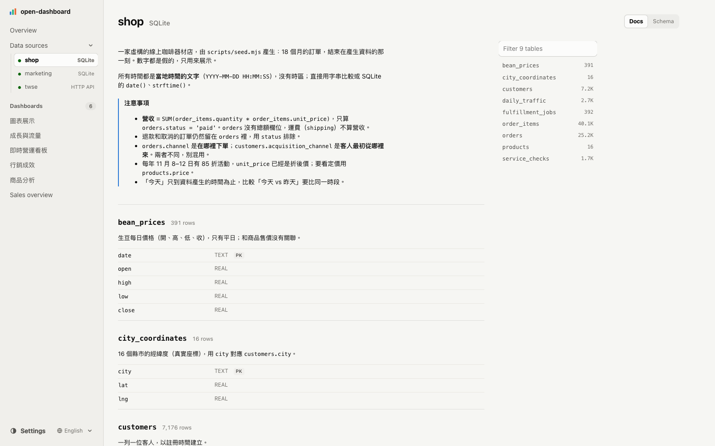The image size is (715, 446).
Task: Open the English language dropdown
Action: tap(75, 431)
